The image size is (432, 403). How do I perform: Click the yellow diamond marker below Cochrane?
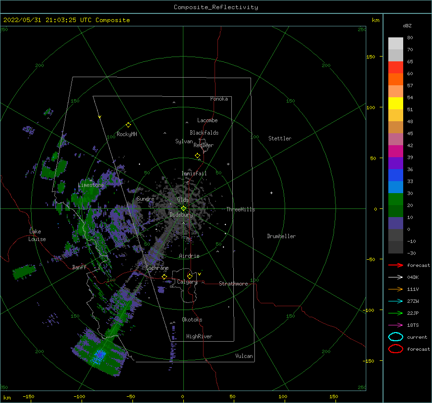[x=165, y=277]
